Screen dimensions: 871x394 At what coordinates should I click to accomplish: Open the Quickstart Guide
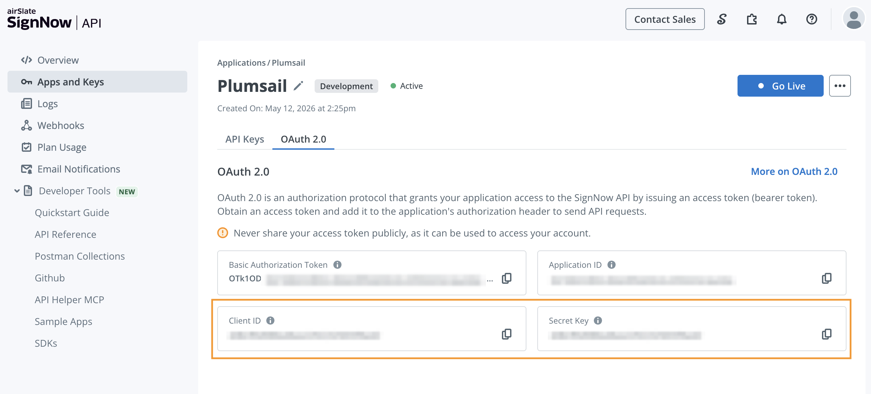click(x=72, y=212)
